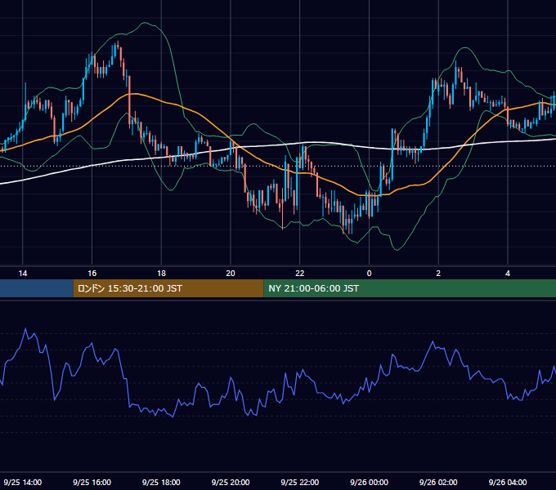The width and height of the screenshot is (556, 490).
Task: Click the 2 hour label on price chart axis
Action: coord(438,274)
